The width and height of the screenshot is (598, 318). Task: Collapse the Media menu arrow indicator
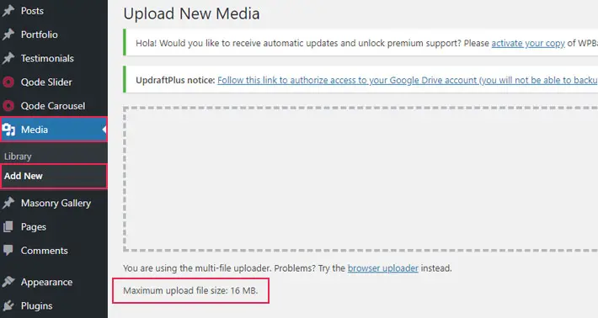104,130
